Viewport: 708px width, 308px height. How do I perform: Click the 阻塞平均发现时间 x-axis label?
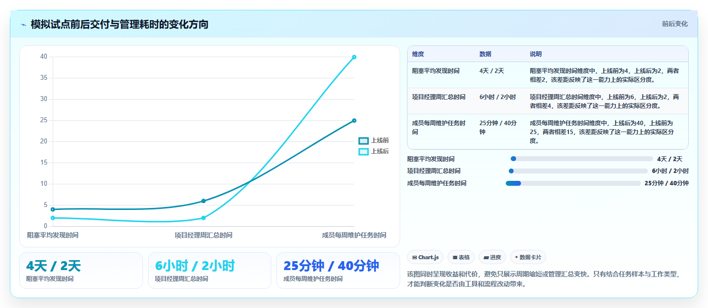[53, 235]
